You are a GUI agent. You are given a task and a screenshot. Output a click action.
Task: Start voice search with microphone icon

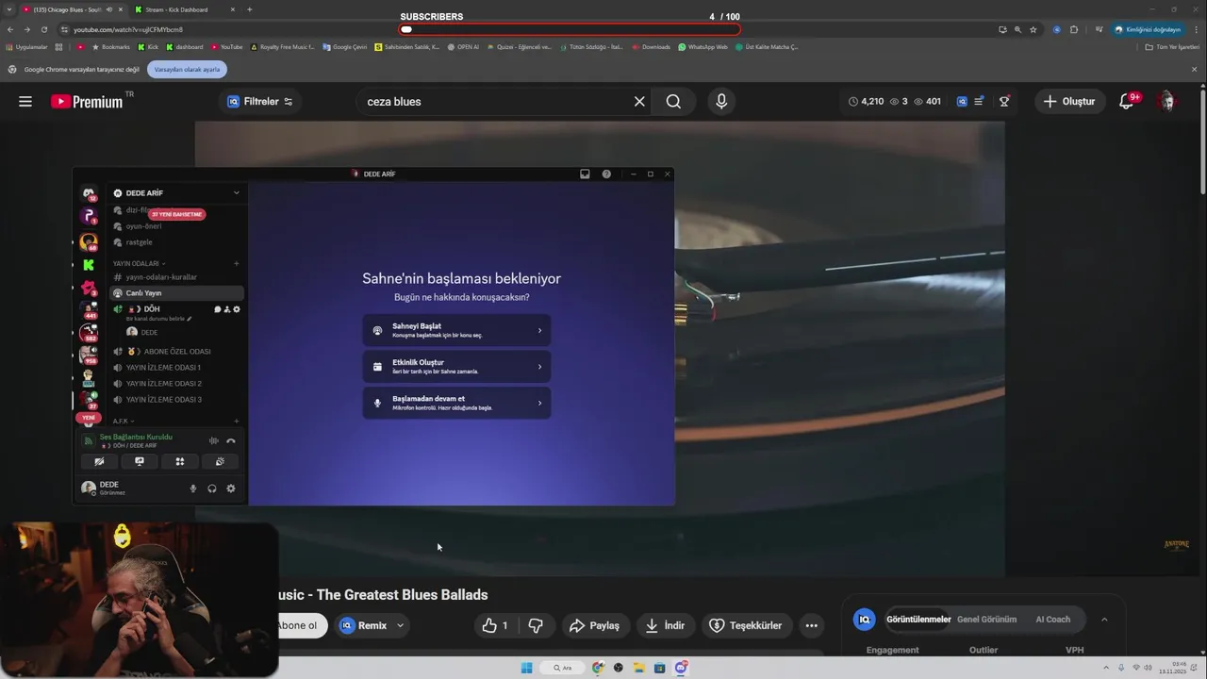(x=721, y=102)
